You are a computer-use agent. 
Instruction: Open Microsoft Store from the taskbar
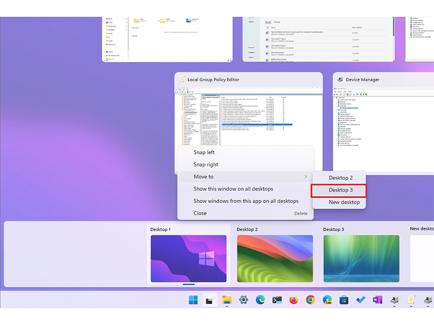click(x=344, y=300)
